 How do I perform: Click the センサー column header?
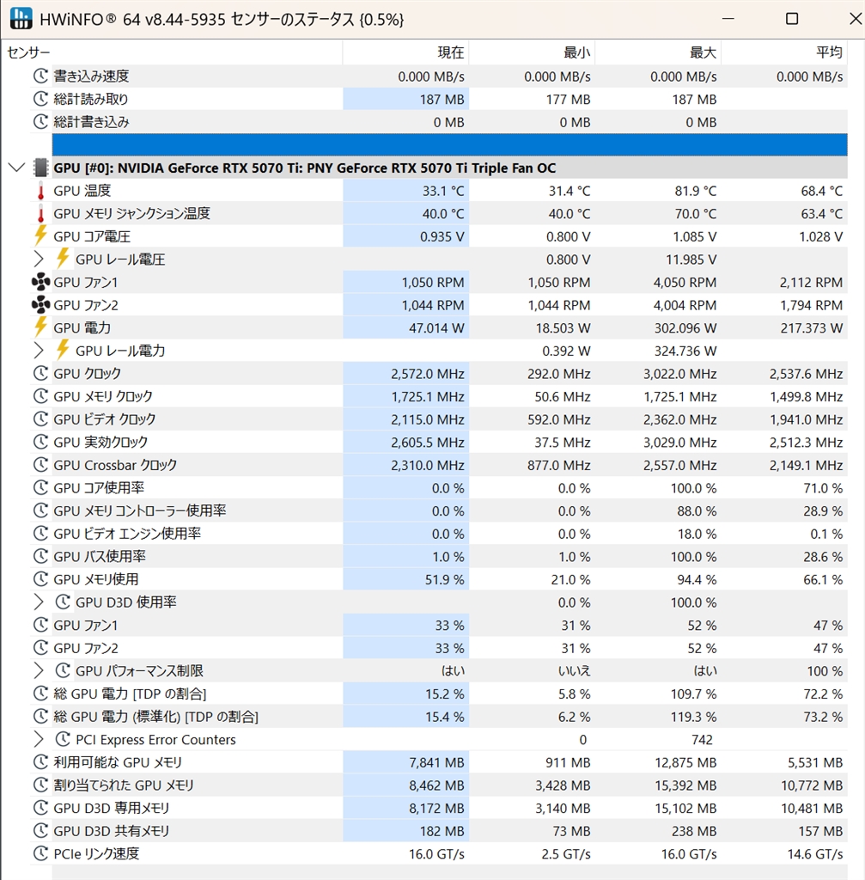point(172,52)
